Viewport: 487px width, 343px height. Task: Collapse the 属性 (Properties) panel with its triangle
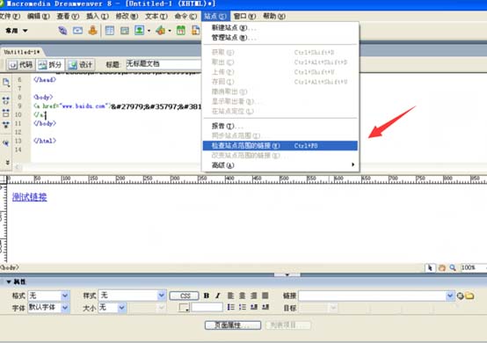click(x=9, y=281)
